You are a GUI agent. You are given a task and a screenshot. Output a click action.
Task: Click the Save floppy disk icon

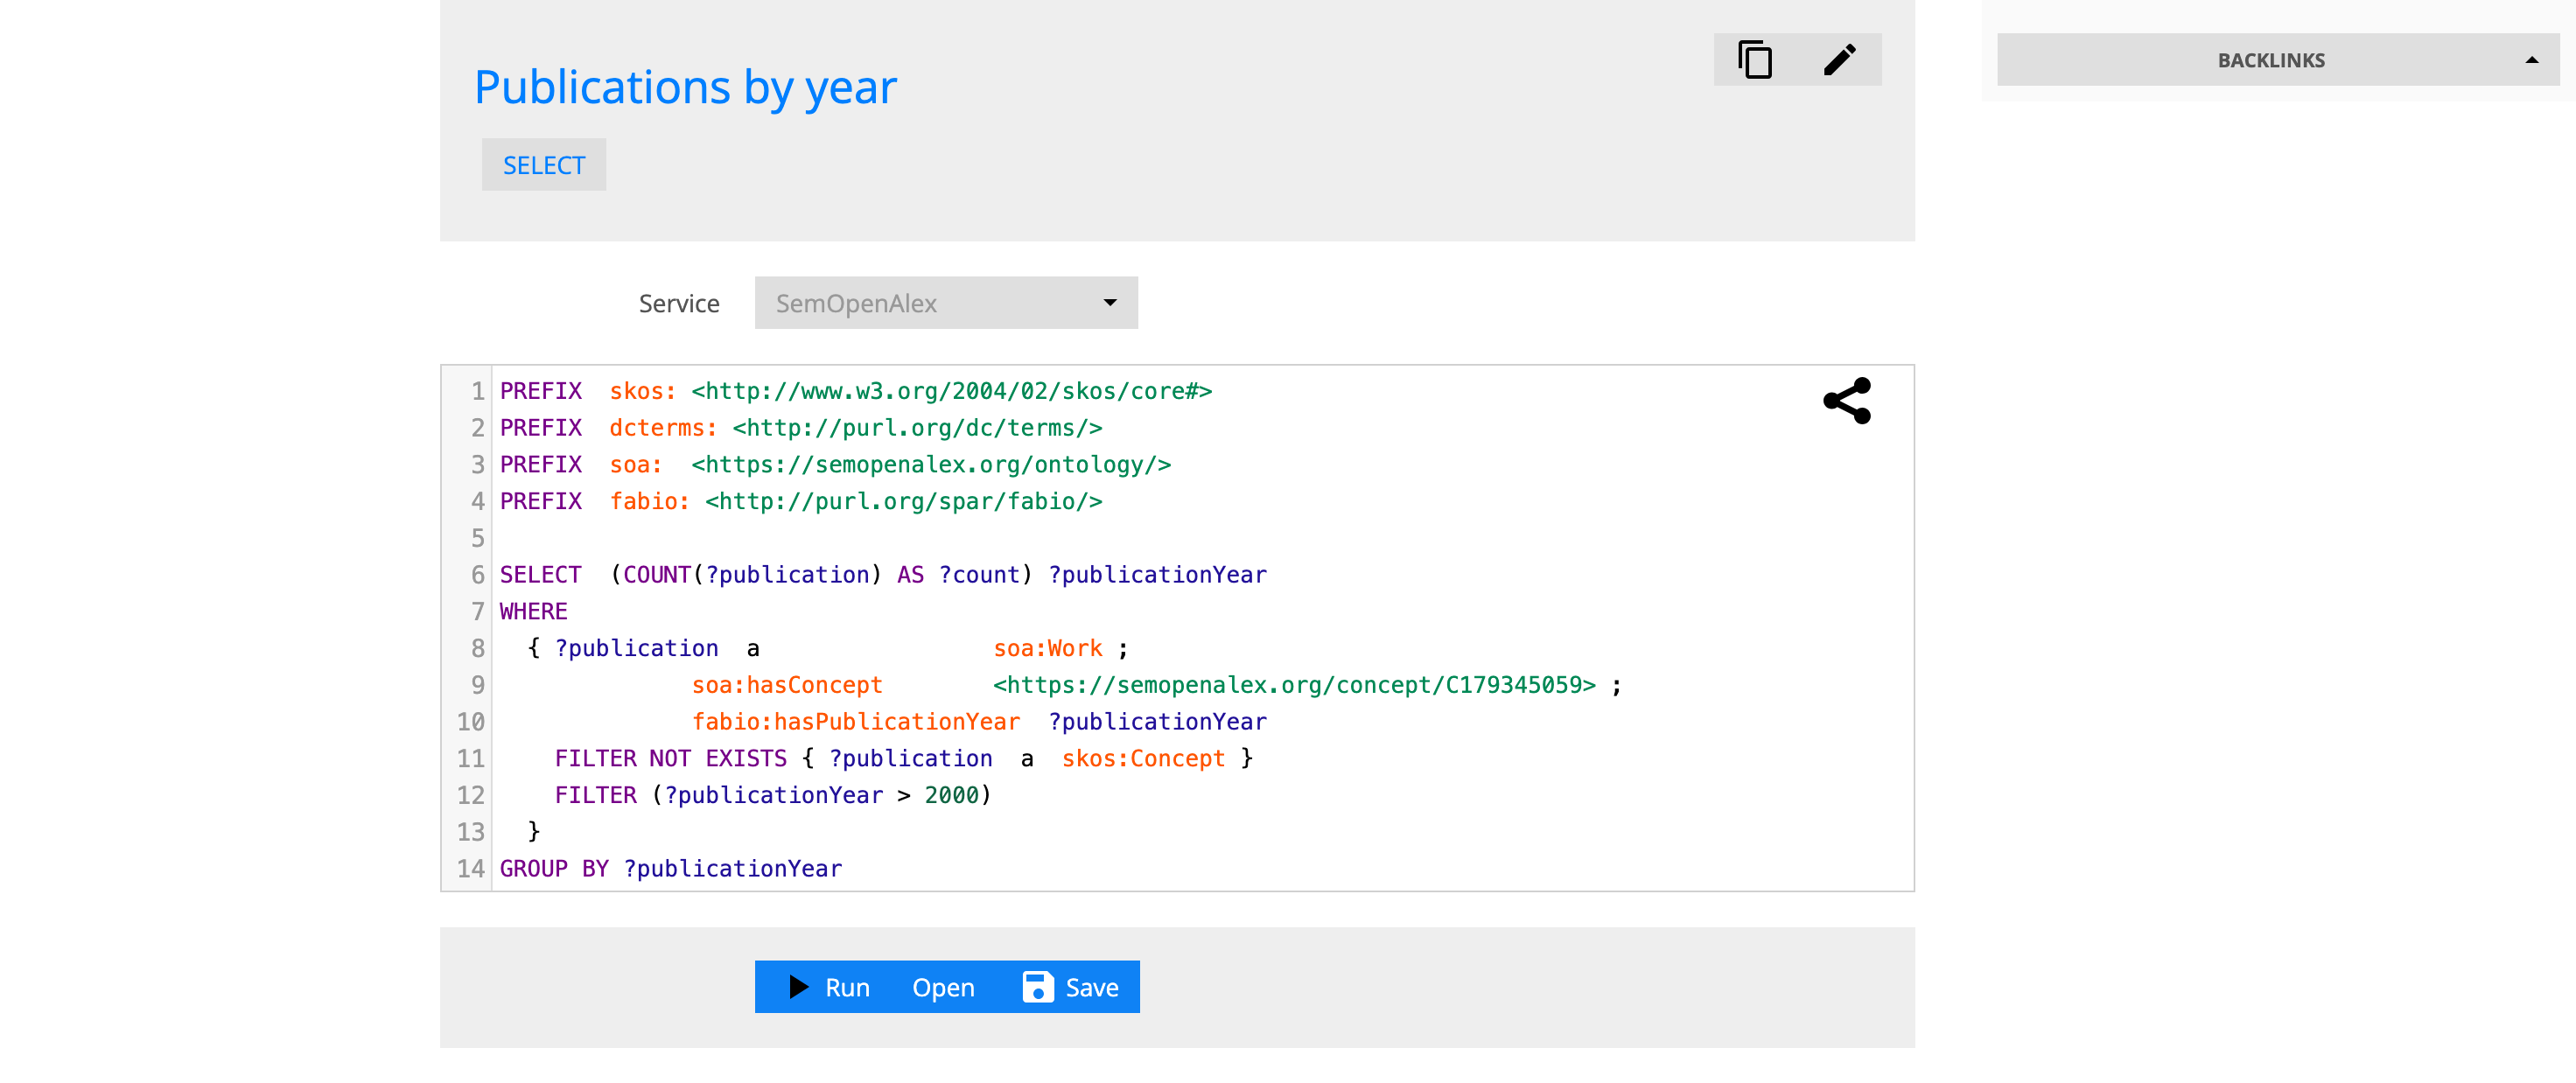1038,987
